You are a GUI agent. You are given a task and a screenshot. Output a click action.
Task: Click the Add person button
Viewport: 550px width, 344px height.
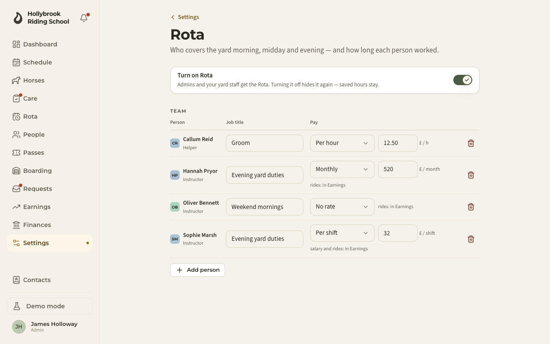click(198, 270)
